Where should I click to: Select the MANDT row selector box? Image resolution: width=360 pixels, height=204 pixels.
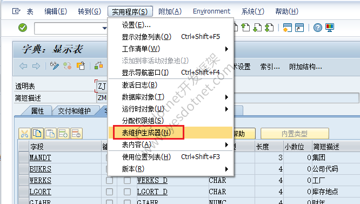click(23, 157)
